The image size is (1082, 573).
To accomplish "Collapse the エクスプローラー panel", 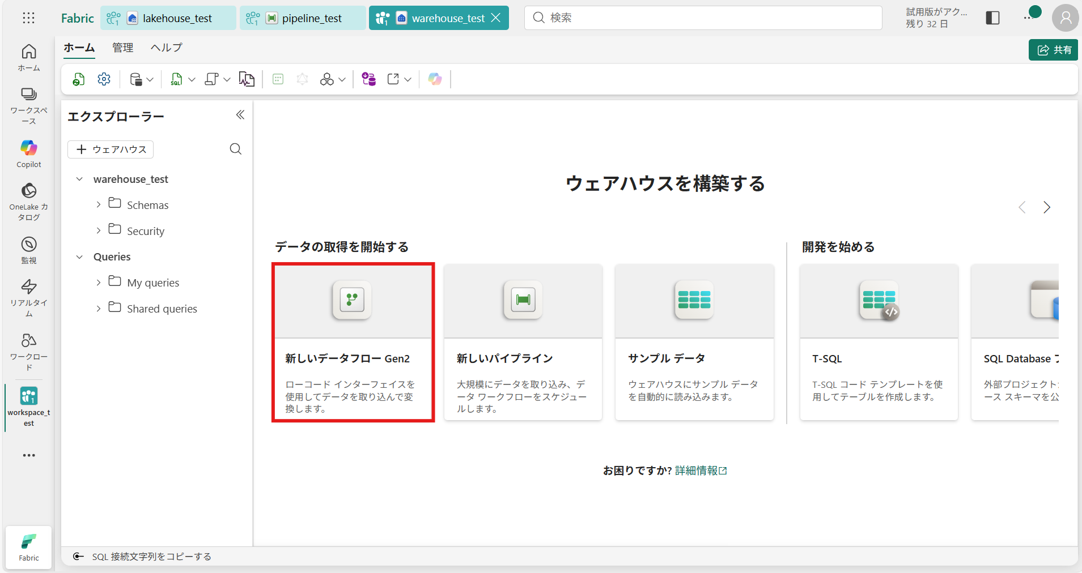I will pos(240,115).
